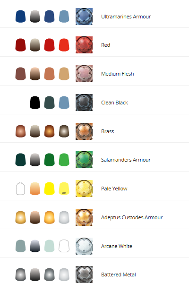Select the Battered Metal text label
Viewport: 189px width, 292px height.
coord(119,275)
